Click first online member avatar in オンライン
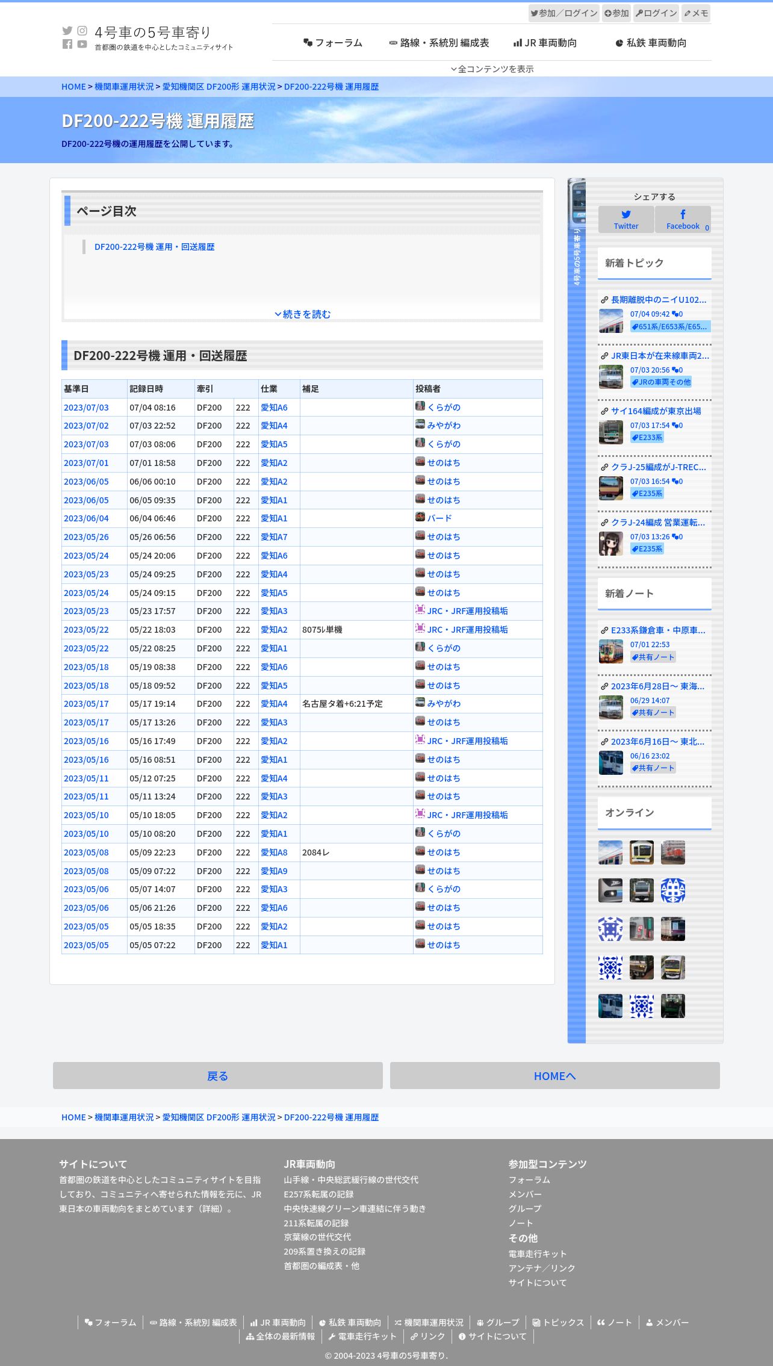Viewport: 773px width, 1366px height. [610, 852]
